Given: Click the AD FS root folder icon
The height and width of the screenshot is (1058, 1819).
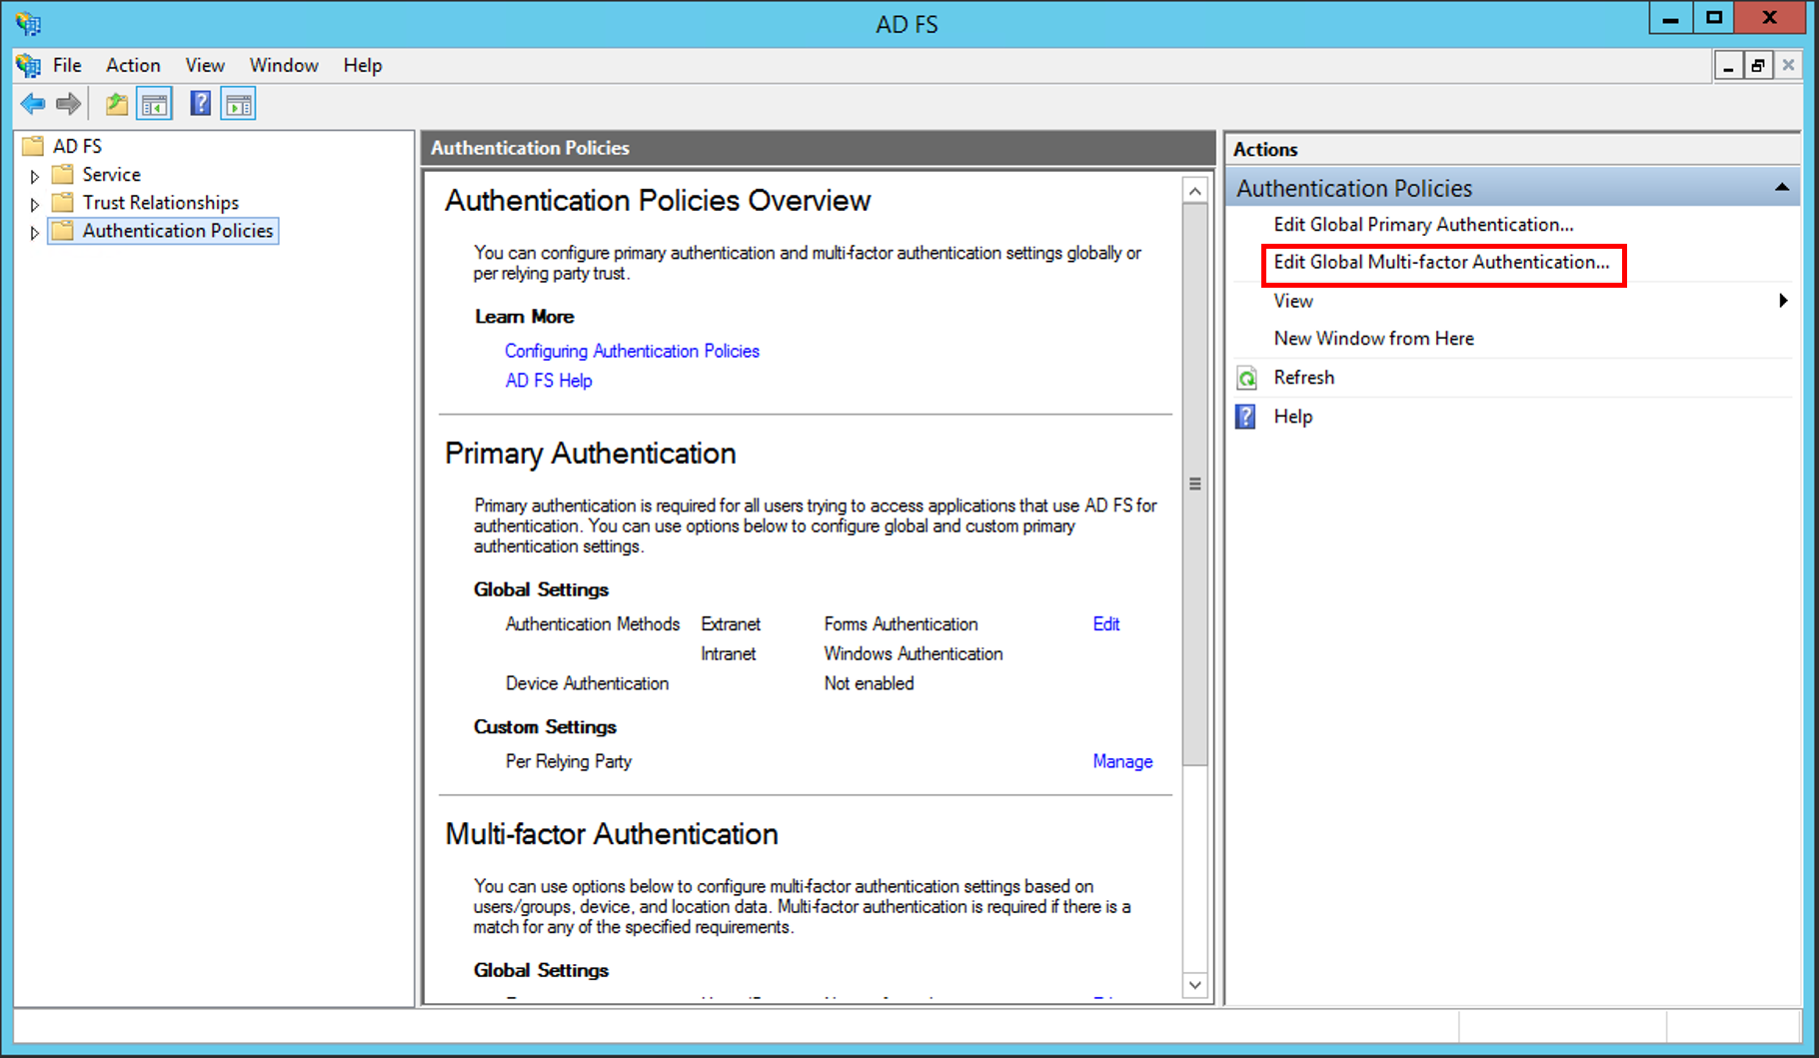Looking at the screenshot, I should pos(33,146).
